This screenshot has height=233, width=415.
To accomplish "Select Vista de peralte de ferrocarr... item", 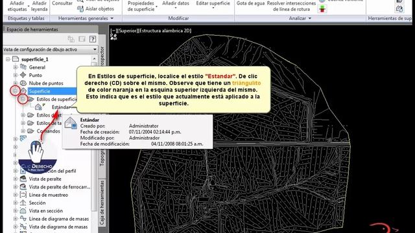I will click(x=59, y=187).
